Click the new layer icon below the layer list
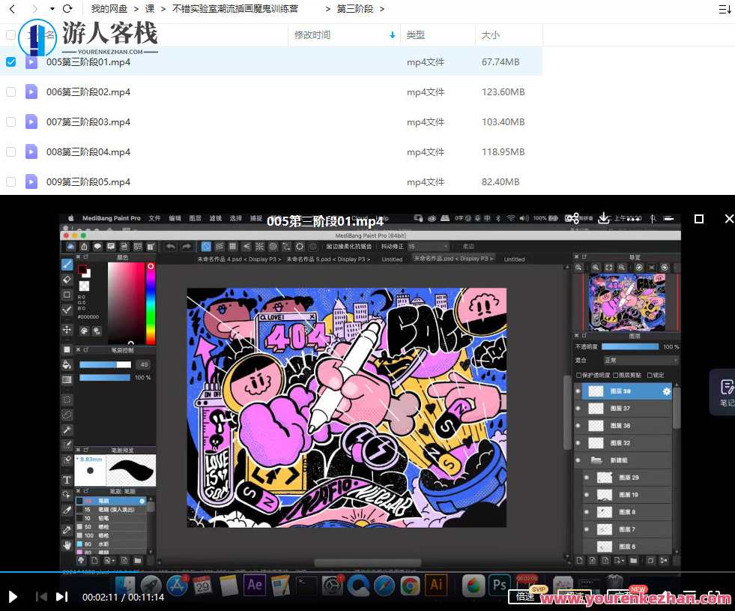This screenshot has height=611, width=735. [x=578, y=559]
